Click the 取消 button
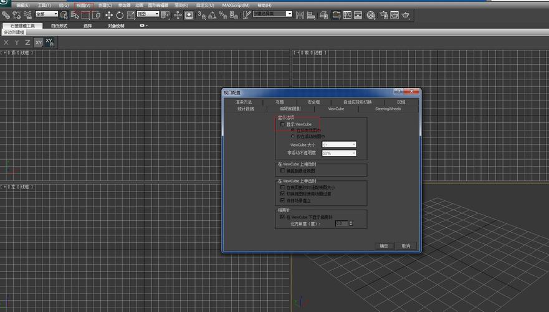 coord(405,246)
